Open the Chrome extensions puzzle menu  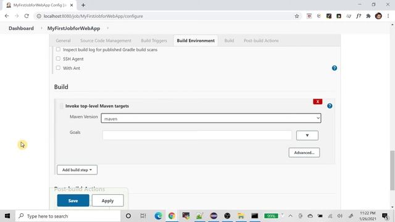368,16
